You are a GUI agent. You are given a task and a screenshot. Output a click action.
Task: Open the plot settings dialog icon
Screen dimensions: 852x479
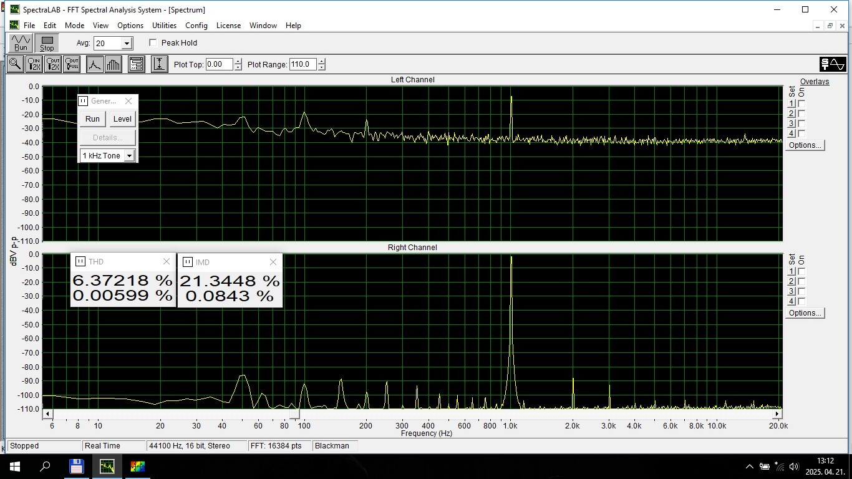point(137,64)
